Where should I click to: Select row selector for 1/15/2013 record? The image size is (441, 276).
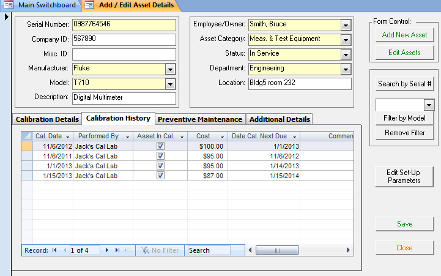(27, 176)
